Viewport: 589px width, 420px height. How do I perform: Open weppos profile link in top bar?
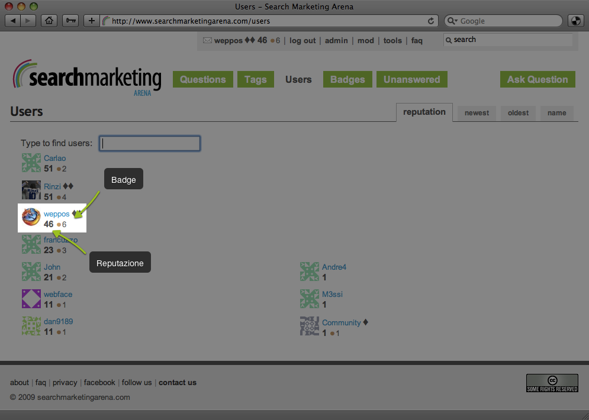click(x=228, y=41)
